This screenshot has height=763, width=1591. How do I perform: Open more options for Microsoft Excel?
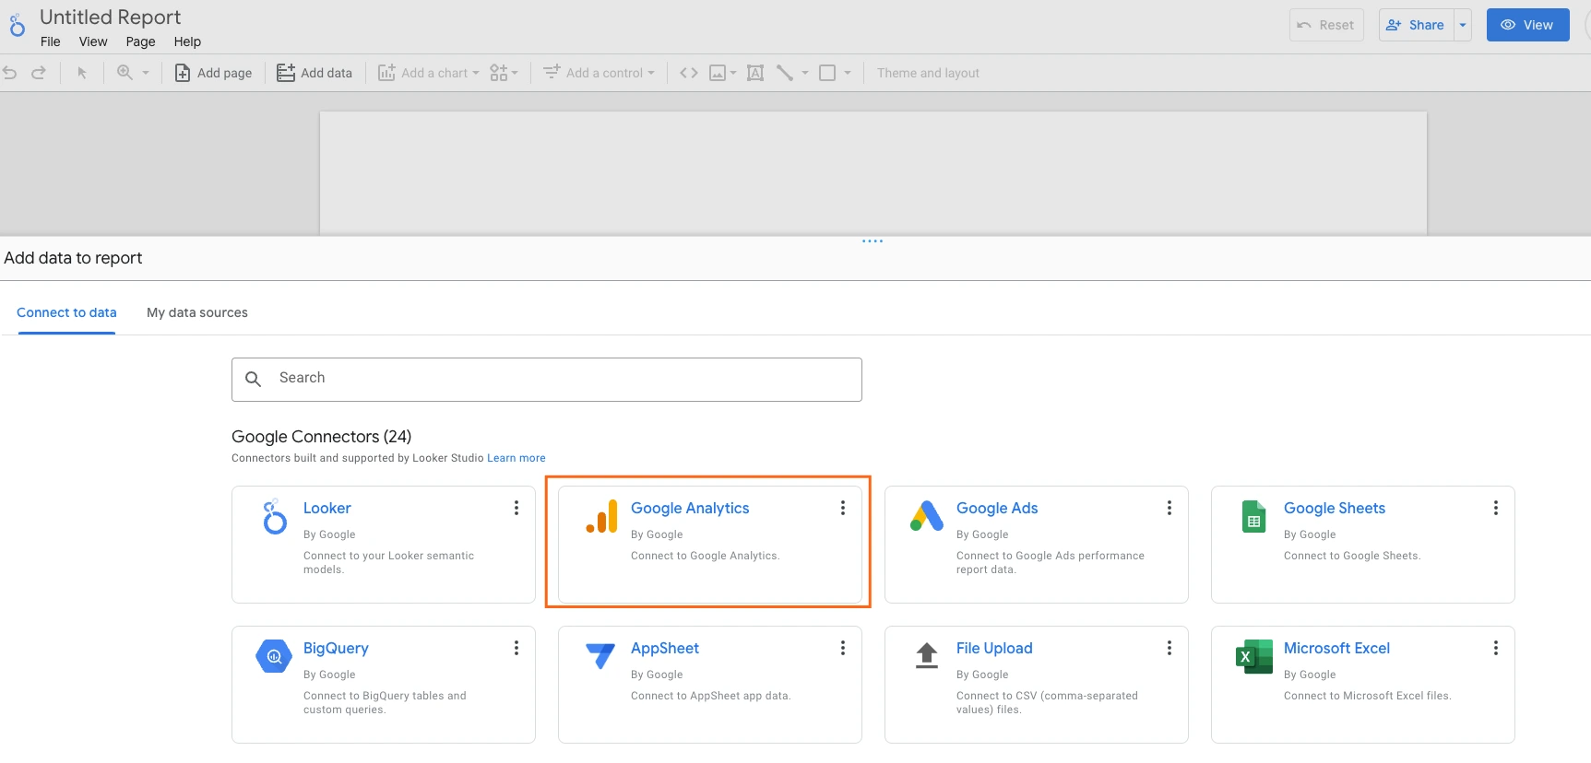[1496, 648]
